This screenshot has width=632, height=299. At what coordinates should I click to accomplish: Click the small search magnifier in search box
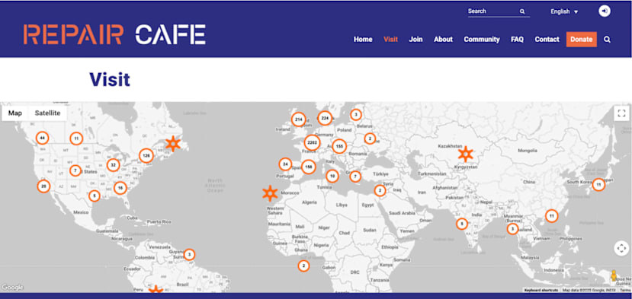click(x=522, y=11)
